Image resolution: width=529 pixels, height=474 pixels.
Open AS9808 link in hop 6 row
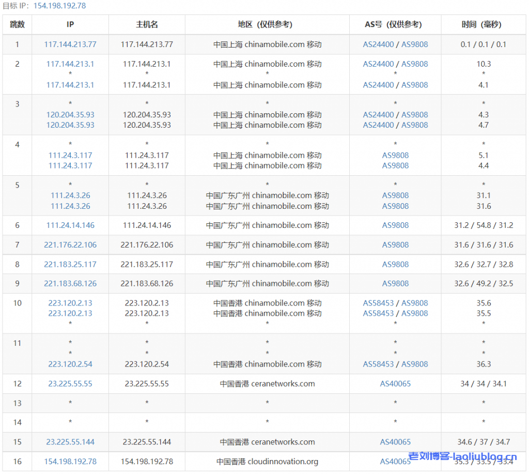coord(395,225)
